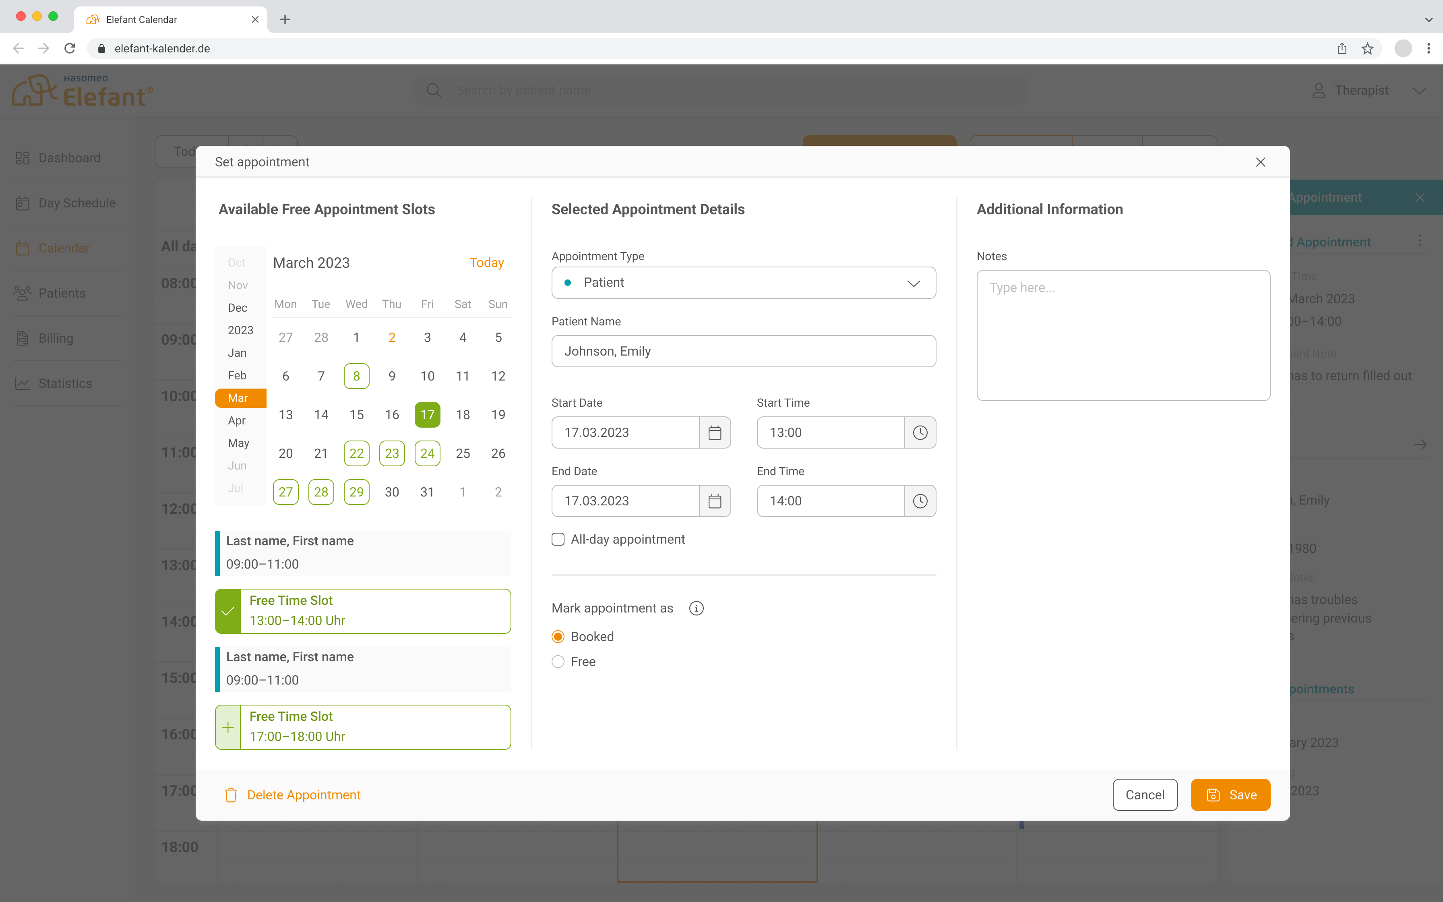1443x902 pixels.
Task: Select the Booked radio button
Action: click(558, 636)
